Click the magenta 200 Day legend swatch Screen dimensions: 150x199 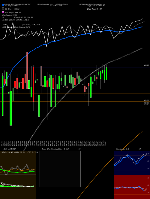point(3,12)
